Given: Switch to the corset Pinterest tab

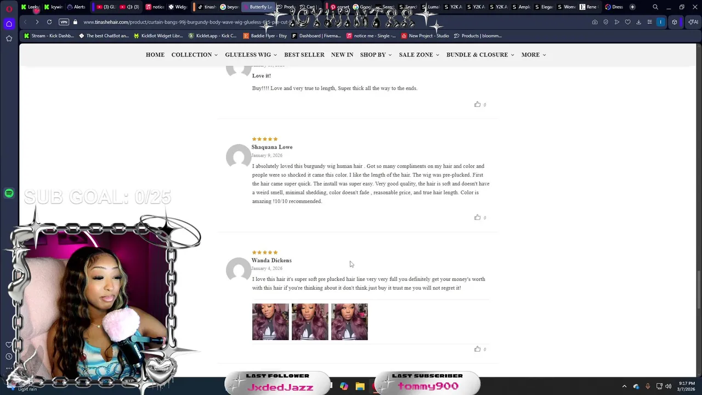Looking at the screenshot, I should pyautogui.click(x=339, y=7).
